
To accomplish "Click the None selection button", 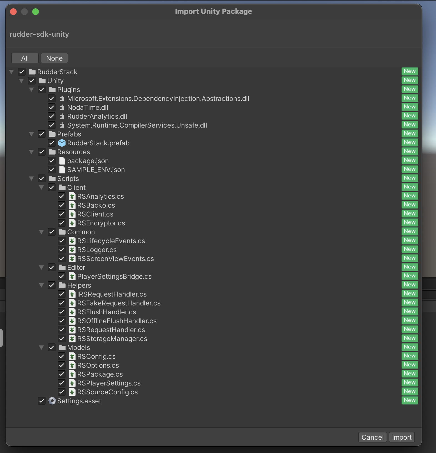I will pyautogui.click(x=54, y=58).
